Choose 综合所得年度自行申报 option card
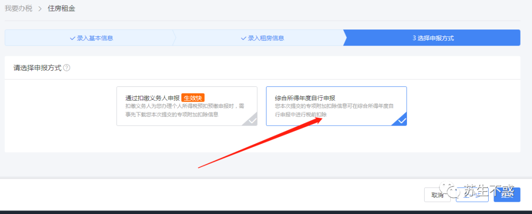The height and width of the screenshot is (214, 532). 336,106
